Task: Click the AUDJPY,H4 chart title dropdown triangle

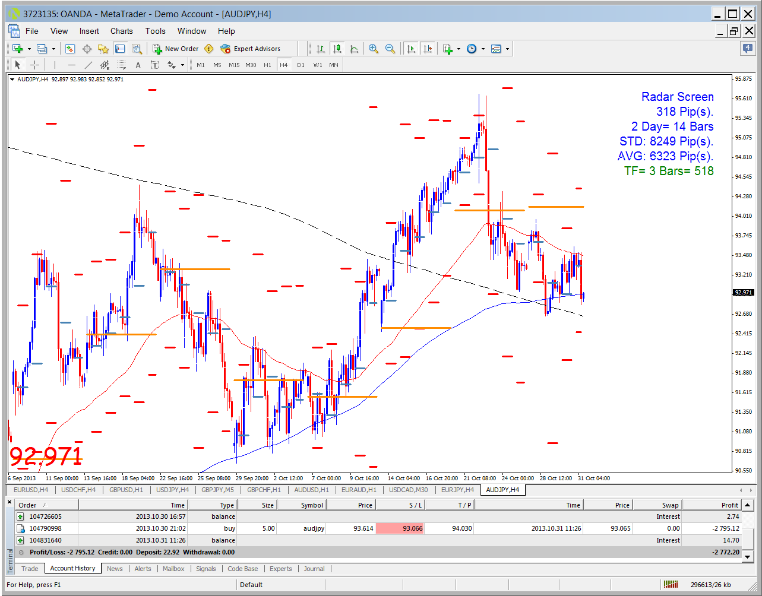Action: (x=12, y=79)
